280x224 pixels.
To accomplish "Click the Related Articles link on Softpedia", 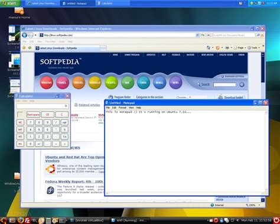I will tap(89, 105).
